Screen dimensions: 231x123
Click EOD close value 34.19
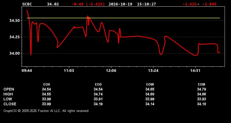(x=98, y=104)
